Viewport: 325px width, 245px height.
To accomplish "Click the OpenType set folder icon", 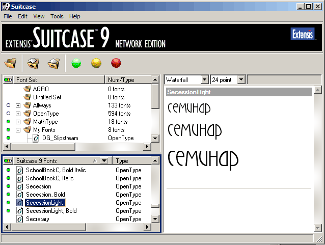I will (x=27, y=114).
